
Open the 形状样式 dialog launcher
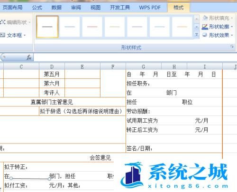pyautogui.click(x=232, y=47)
